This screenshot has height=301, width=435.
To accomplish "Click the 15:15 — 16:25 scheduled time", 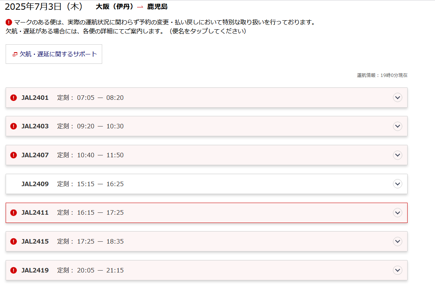I will click(100, 184).
